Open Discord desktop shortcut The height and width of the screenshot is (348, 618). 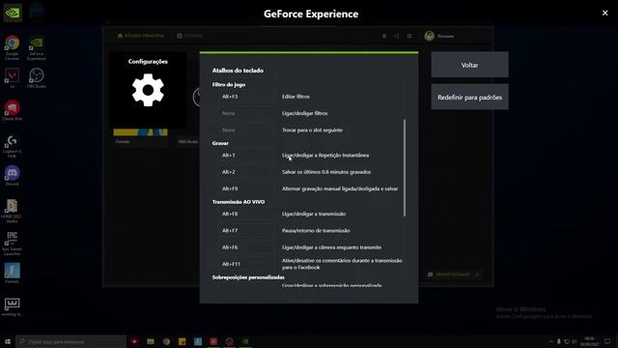point(12,176)
